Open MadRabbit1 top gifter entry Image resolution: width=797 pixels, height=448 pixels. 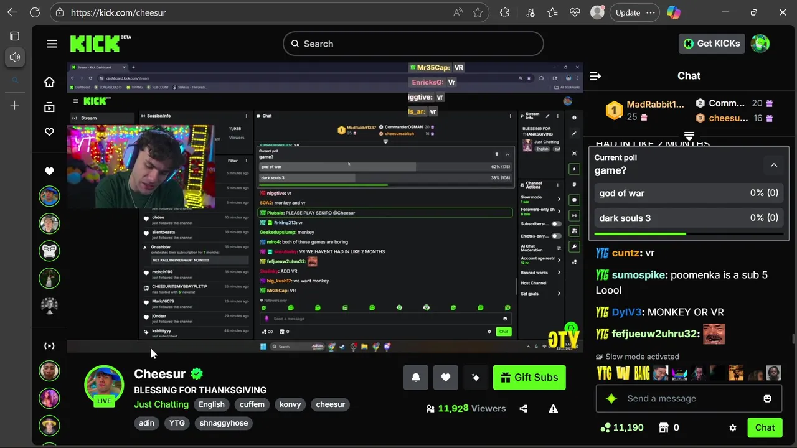pos(645,110)
